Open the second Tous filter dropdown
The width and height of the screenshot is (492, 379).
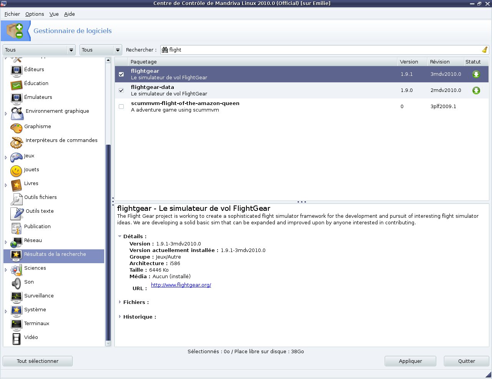click(101, 50)
